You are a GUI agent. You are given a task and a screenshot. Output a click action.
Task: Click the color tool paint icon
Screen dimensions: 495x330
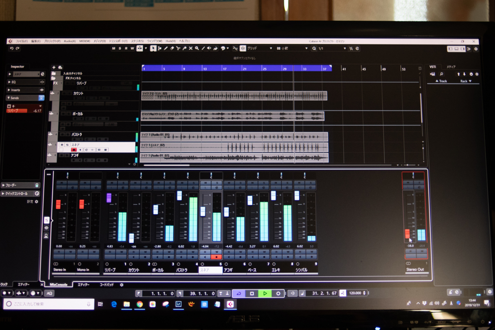[x=223, y=48]
